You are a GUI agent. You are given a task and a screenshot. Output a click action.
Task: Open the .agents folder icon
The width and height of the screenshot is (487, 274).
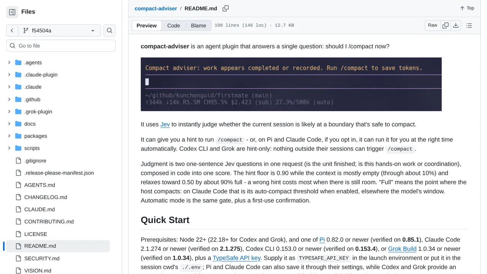coord(18,62)
